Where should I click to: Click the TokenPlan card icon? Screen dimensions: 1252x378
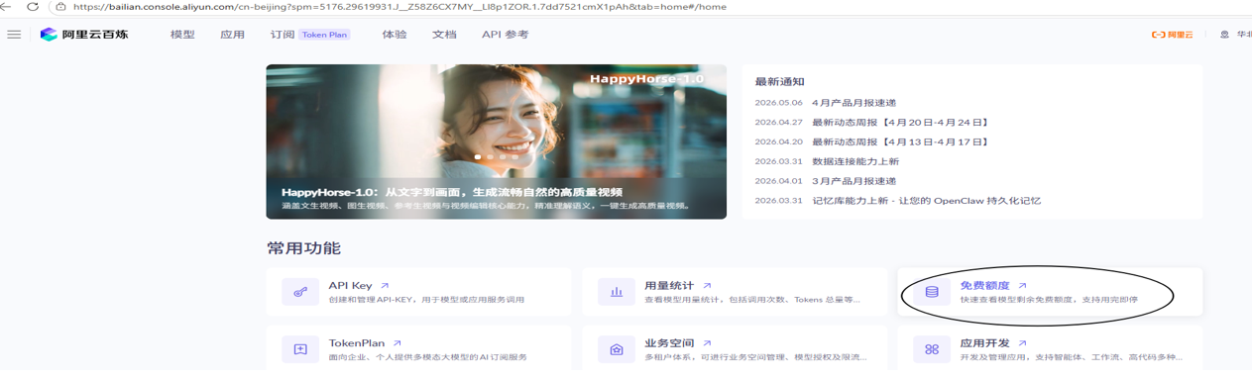(300, 349)
